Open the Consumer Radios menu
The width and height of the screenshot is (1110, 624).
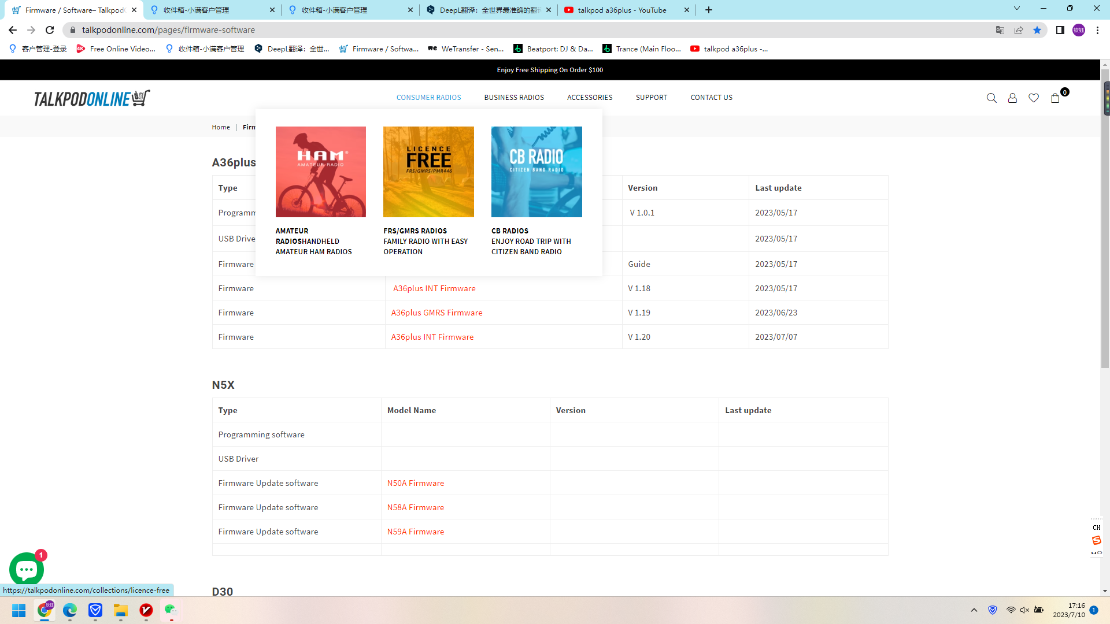[x=428, y=98]
